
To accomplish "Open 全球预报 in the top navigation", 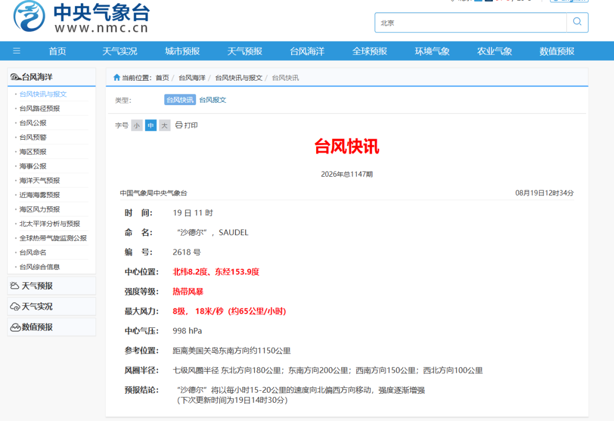I will [370, 51].
